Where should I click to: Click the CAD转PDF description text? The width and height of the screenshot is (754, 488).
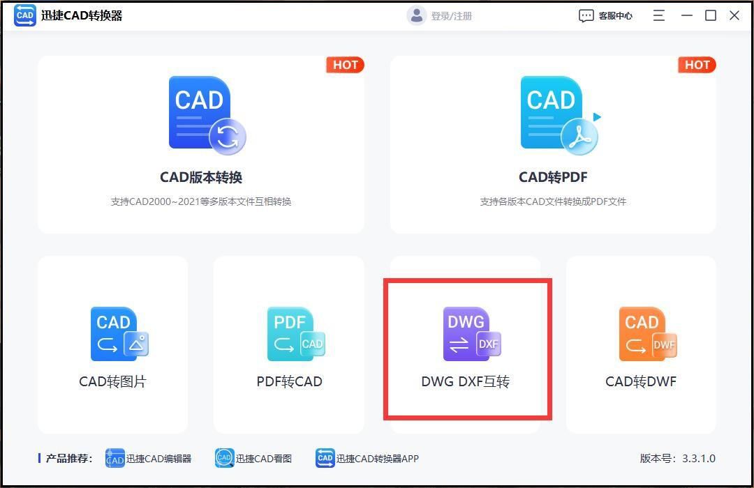(554, 201)
